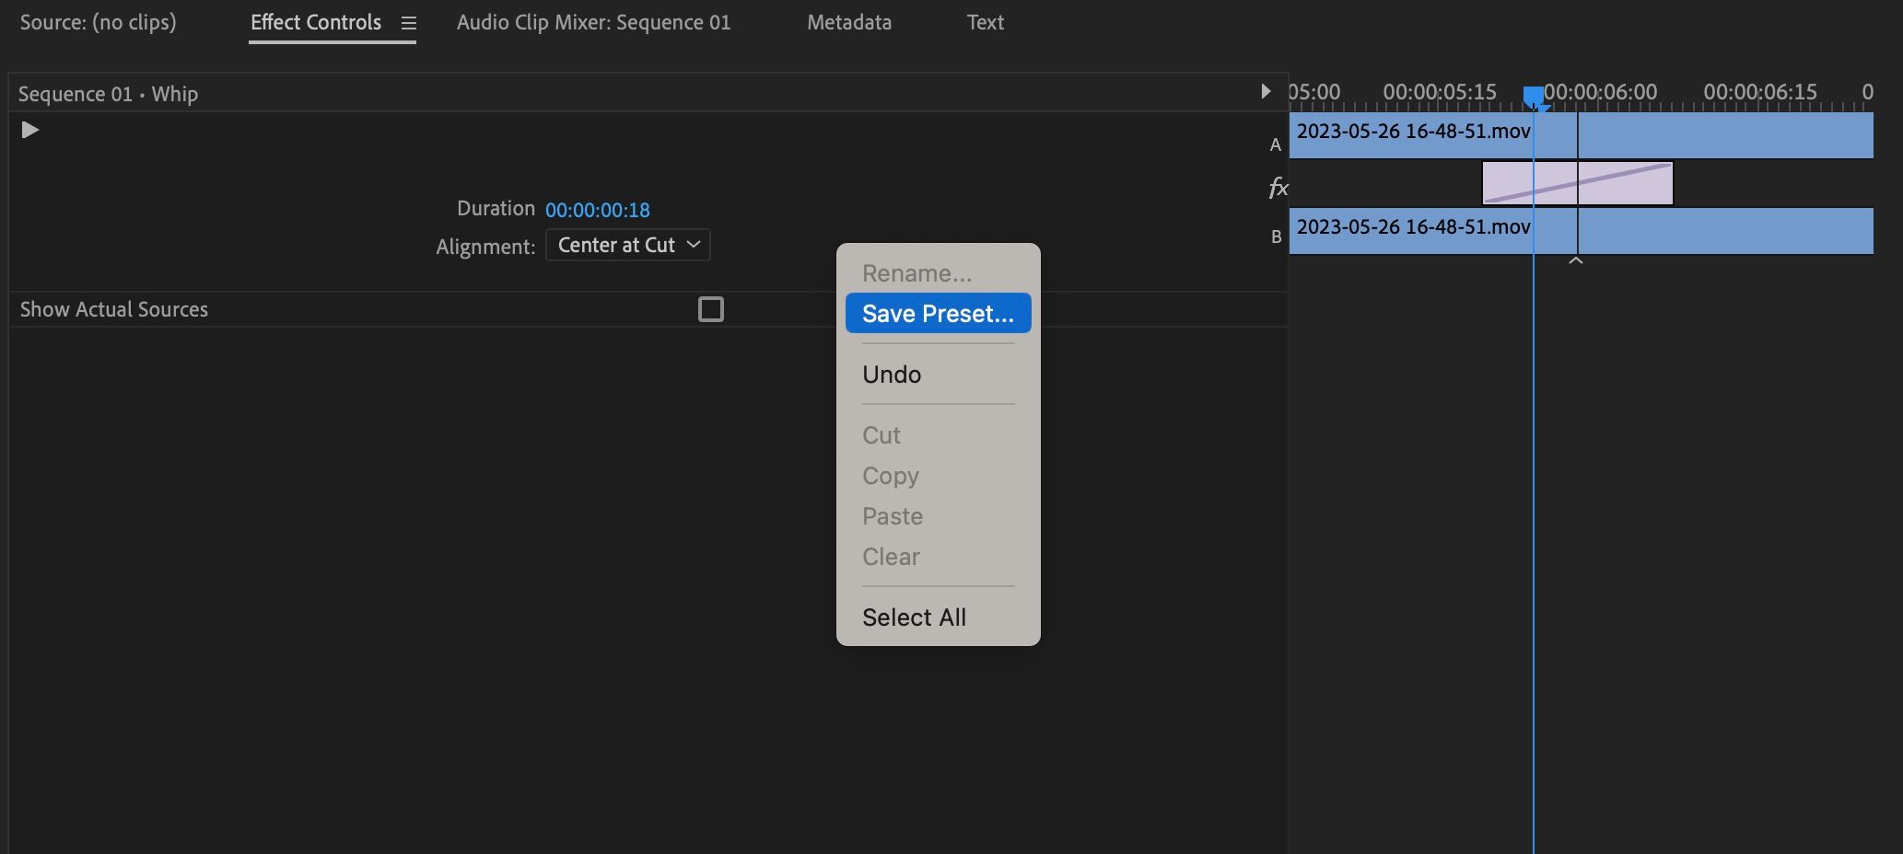Select the clip on track A
Viewport: 1903px width, 854px height.
click(x=1581, y=135)
